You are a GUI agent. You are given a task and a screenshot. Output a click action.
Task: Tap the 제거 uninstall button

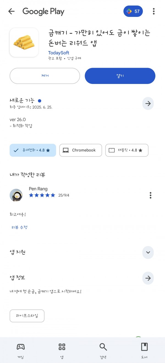(x=45, y=76)
